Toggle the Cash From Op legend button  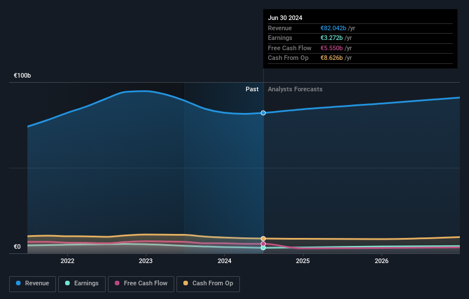(x=208, y=284)
